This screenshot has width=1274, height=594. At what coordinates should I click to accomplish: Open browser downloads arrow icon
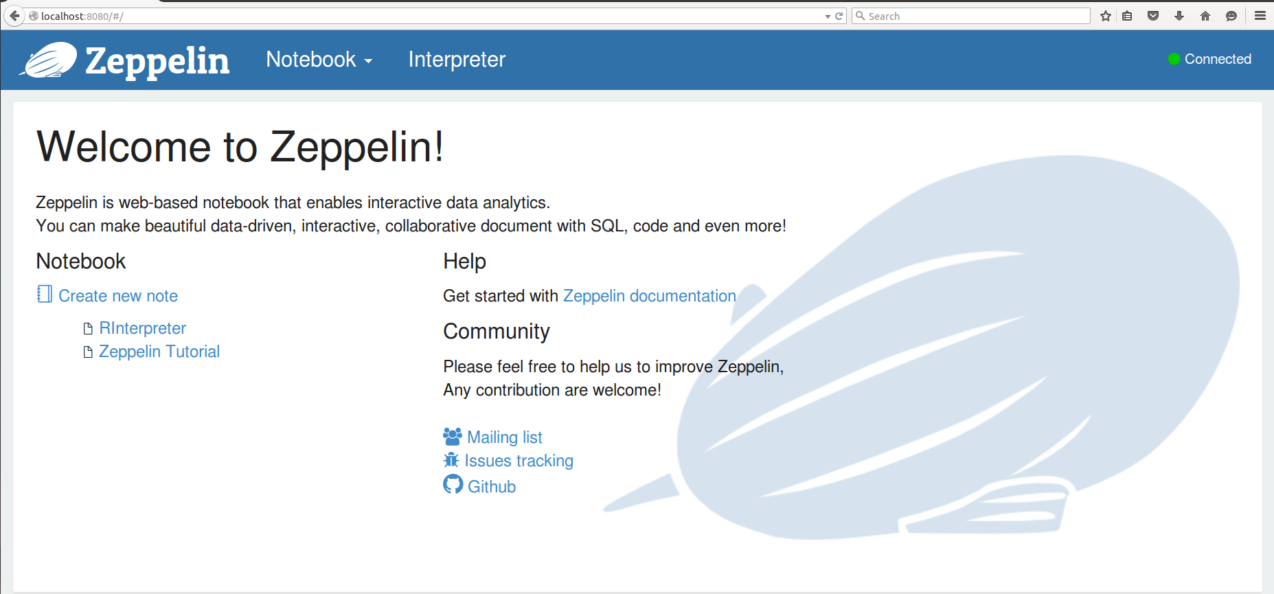tap(1179, 16)
